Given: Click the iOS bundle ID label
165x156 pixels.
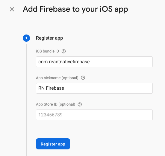Looking at the screenshot, I should 47,51.
